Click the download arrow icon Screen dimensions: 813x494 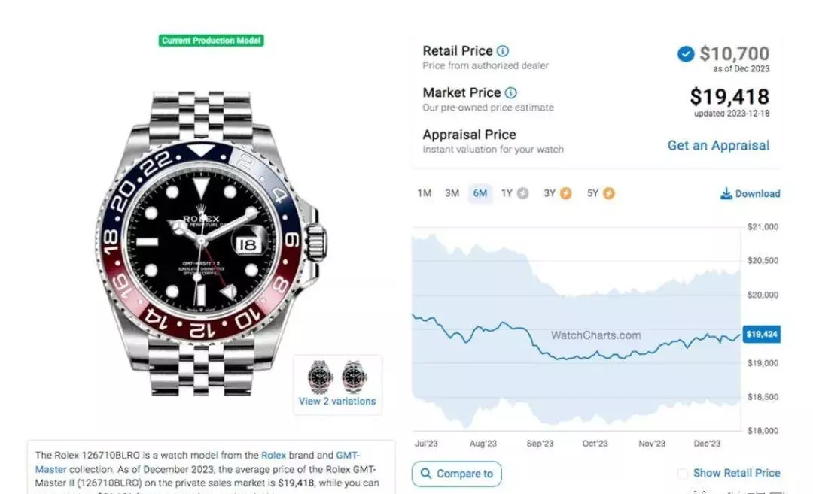[x=726, y=194]
